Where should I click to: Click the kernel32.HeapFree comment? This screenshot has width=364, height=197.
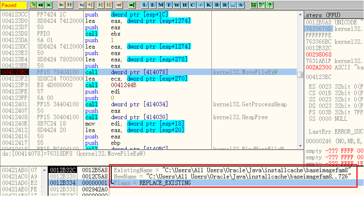[240, 117]
